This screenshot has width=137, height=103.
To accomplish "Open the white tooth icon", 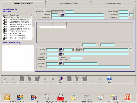I will pyautogui.click(x=47, y=97).
